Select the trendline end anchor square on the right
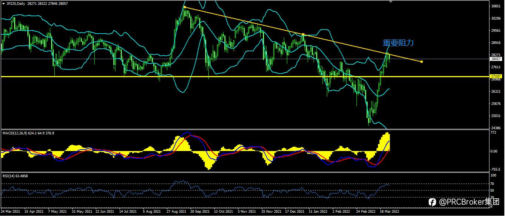 click(x=422, y=61)
